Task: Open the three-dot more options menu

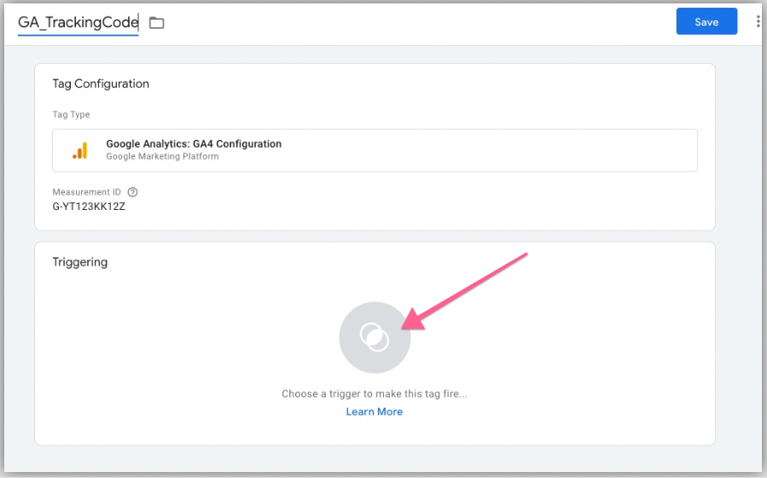Action: (758, 22)
